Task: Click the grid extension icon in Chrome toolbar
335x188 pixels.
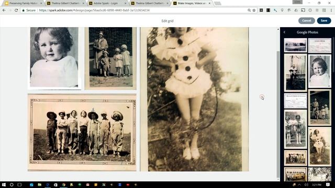Action: (261, 10)
